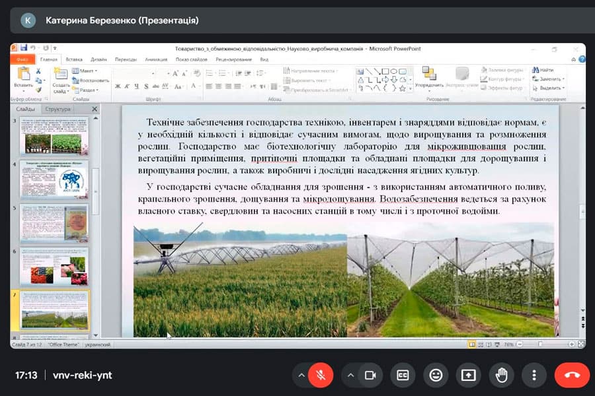Raise hand in the meeting
The image size is (595, 396).
tap(501, 375)
